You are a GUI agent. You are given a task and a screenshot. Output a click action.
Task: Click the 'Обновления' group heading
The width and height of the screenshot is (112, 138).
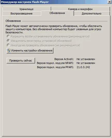(x=13, y=21)
